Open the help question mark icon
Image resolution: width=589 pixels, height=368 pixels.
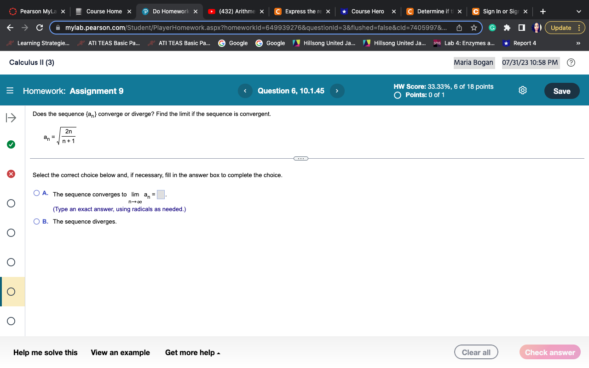571,62
